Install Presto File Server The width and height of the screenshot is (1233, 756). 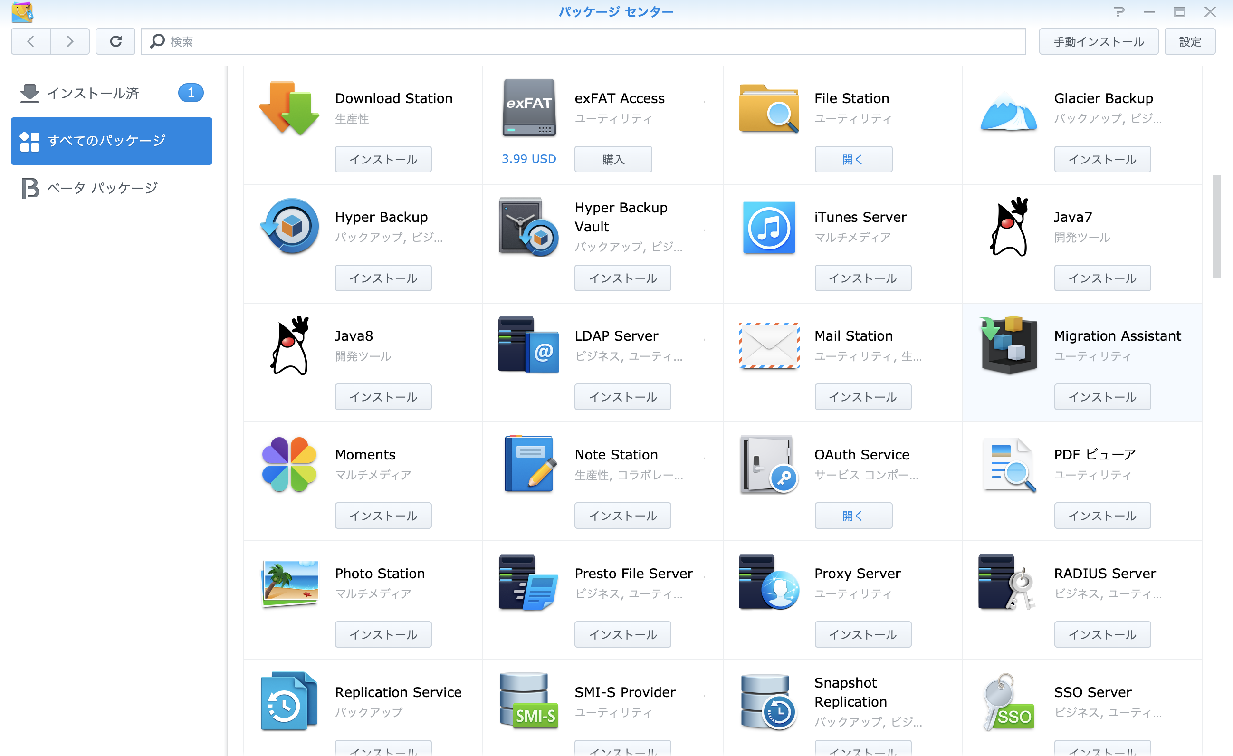(623, 634)
